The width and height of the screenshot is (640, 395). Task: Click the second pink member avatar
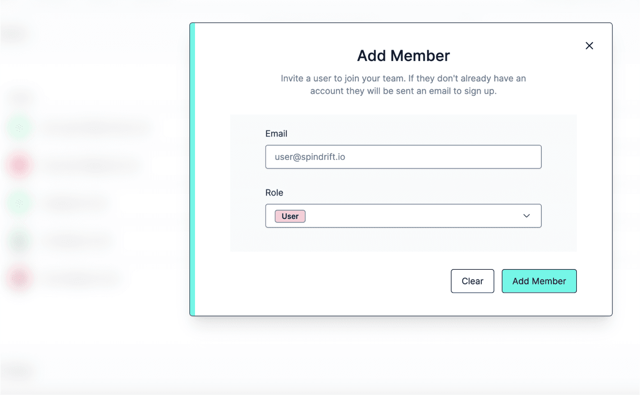(x=19, y=165)
